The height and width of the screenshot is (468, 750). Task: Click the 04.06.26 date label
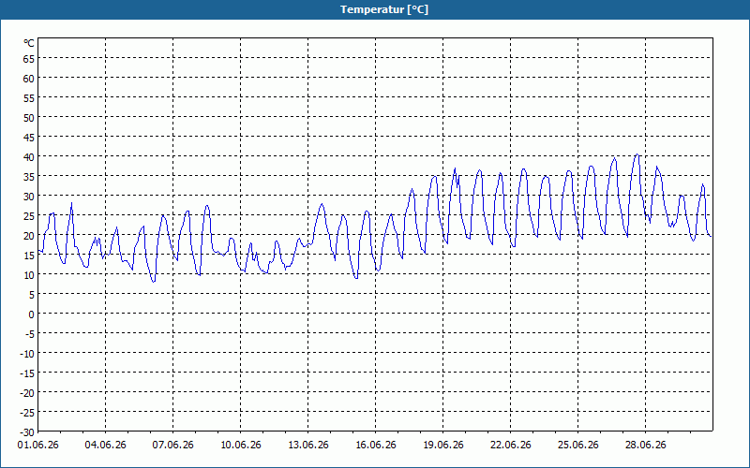click(105, 445)
